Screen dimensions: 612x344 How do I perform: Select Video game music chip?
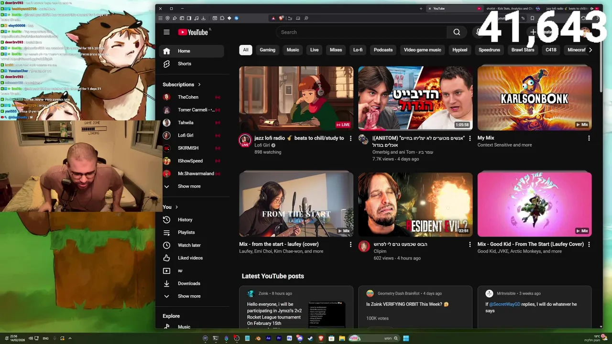[x=422, y=50]
